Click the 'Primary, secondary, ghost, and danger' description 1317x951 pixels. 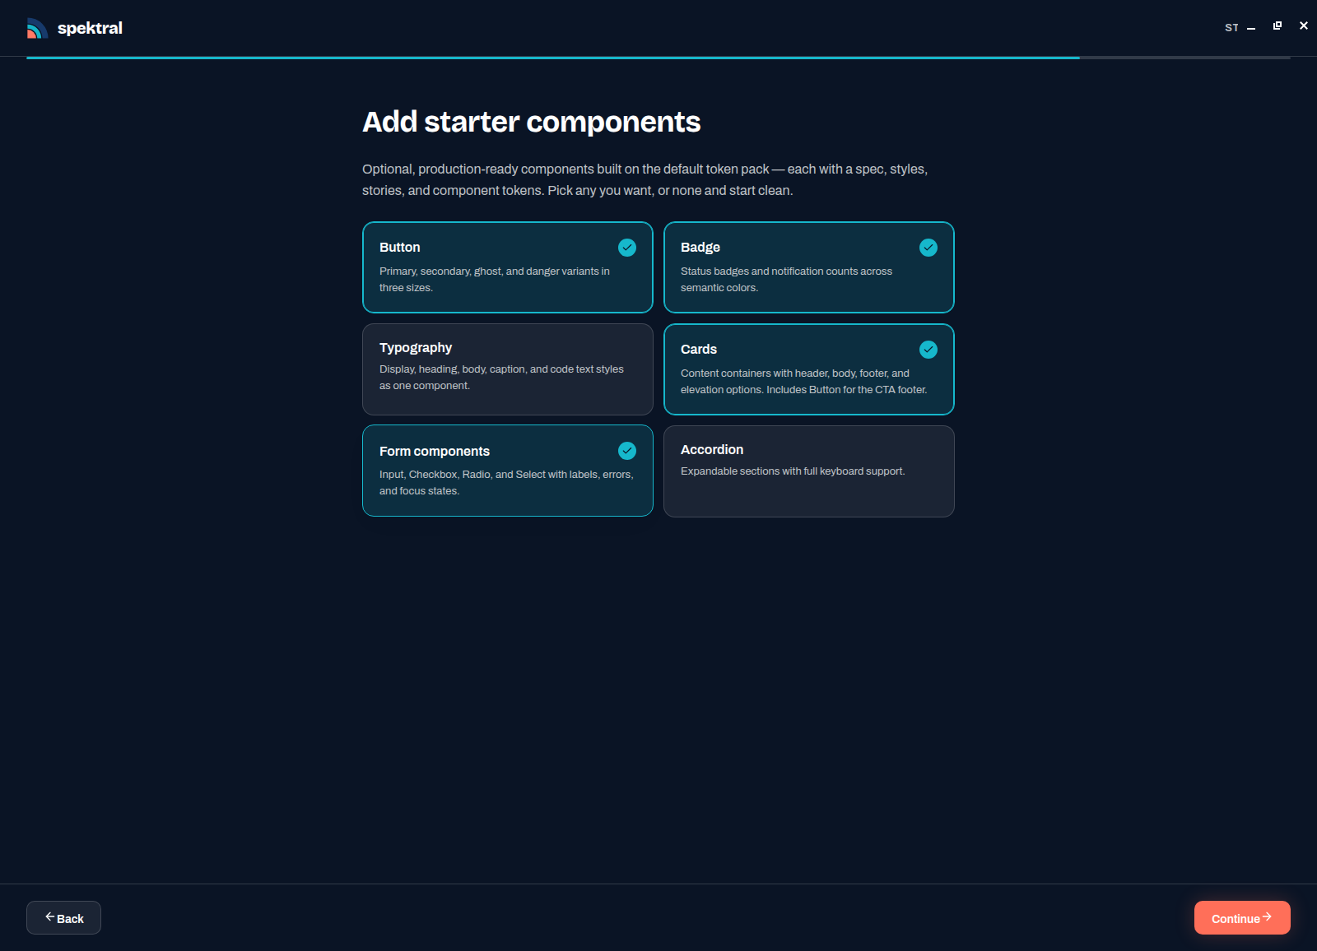coord(495,280)
